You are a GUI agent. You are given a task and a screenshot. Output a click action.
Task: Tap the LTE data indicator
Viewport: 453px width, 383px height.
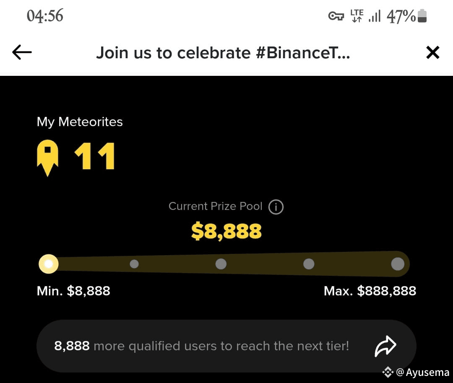pyautogui.click(x=357, y=16)
